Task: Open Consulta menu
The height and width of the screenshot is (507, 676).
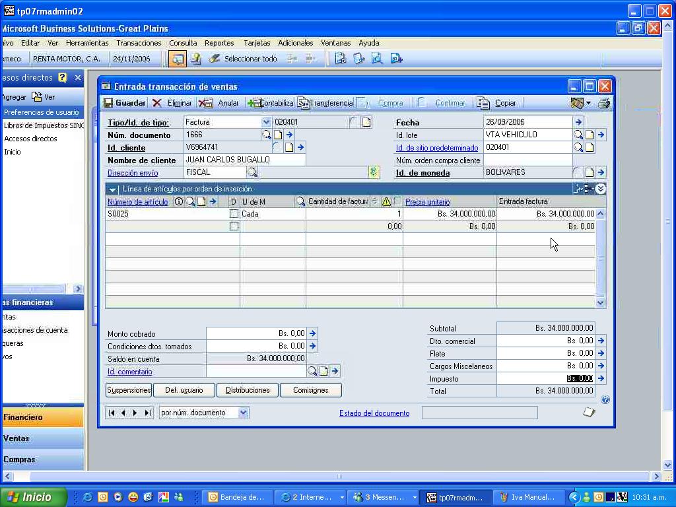Action: tap(183, 43)
